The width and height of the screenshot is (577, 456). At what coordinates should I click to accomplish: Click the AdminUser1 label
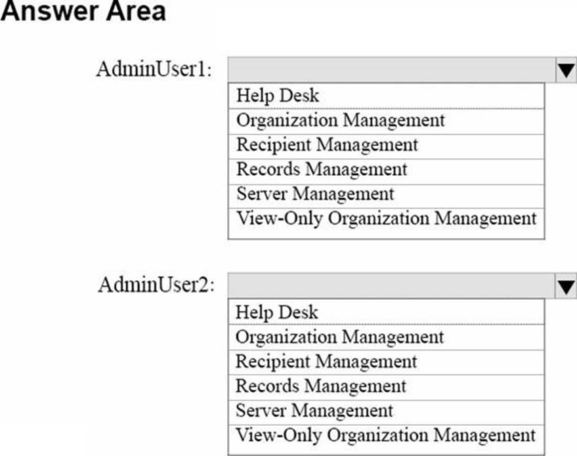[x=154, y=70]
